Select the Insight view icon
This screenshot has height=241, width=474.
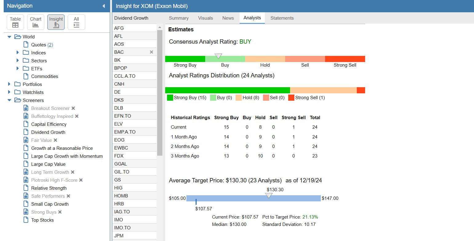(x=56, y=22)
